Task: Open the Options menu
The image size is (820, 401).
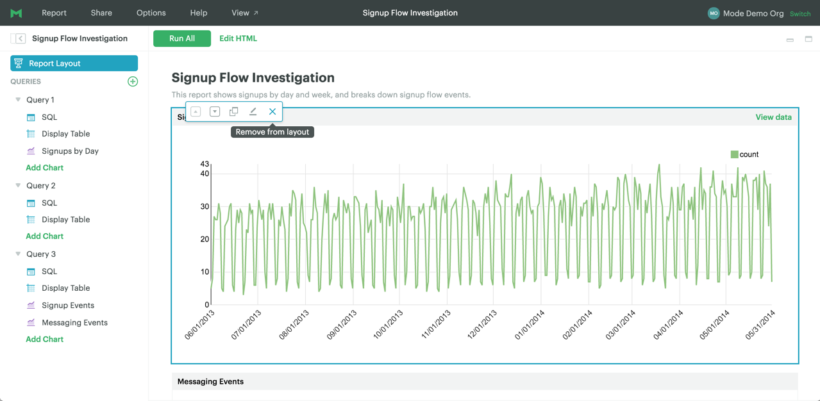Action: pyautogui.click(x=151, y=13)
